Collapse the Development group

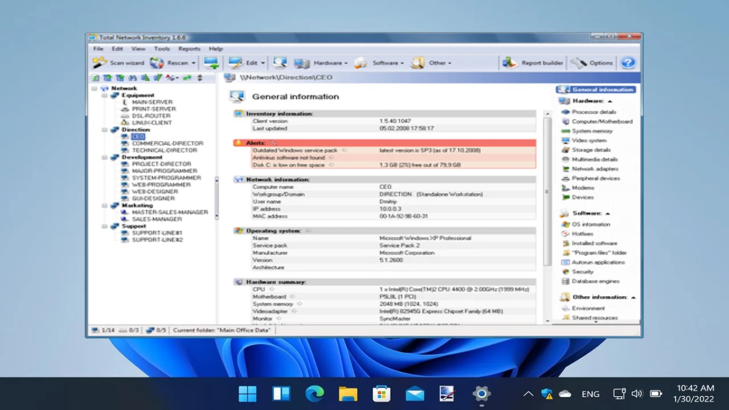coord(105,157)
